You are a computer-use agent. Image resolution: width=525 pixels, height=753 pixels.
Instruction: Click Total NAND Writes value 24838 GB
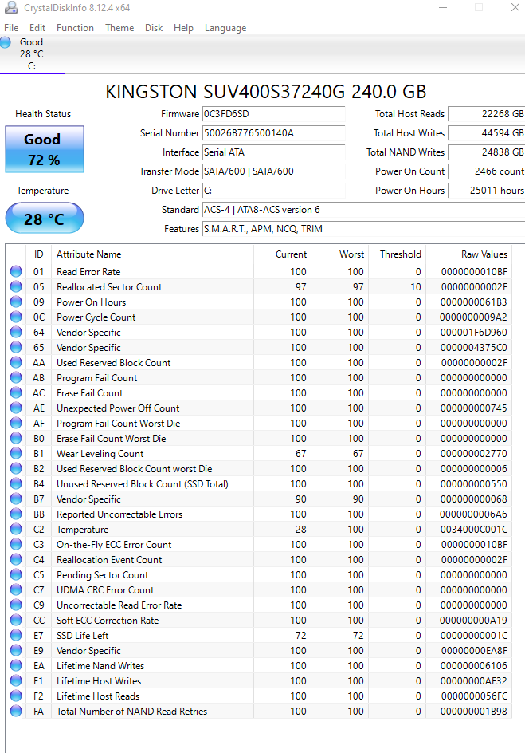[x=486, y=152]
